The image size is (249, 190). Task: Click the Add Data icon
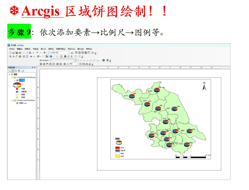(x=44, y=53)
